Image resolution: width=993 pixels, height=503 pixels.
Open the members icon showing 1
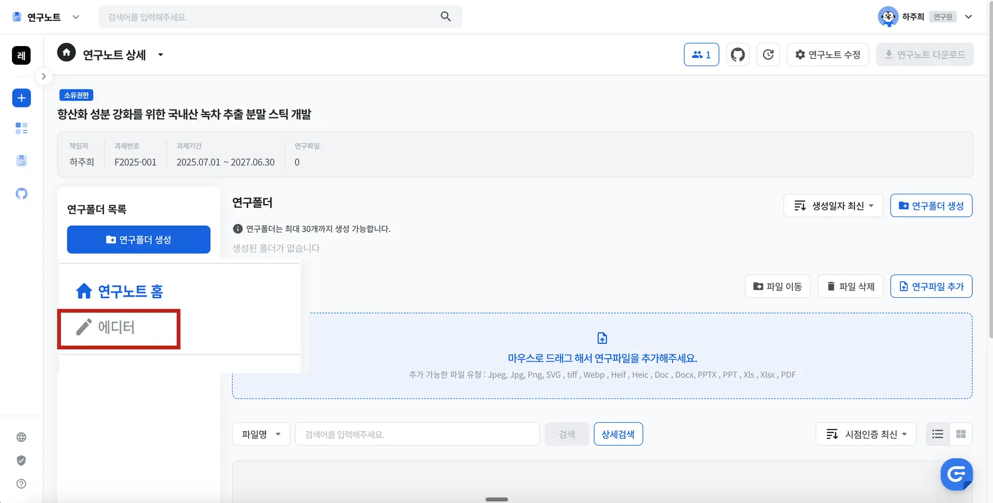(701, 55)
